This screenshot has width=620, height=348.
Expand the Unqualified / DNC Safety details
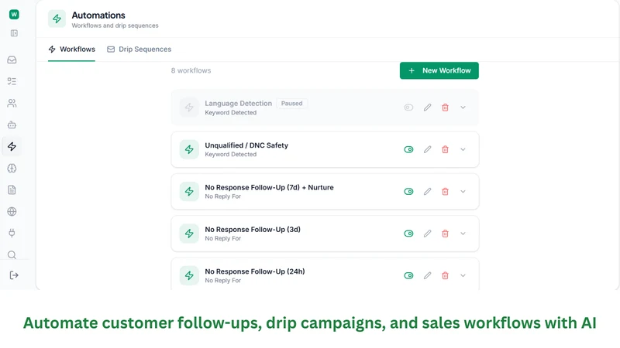click(463, 149)
